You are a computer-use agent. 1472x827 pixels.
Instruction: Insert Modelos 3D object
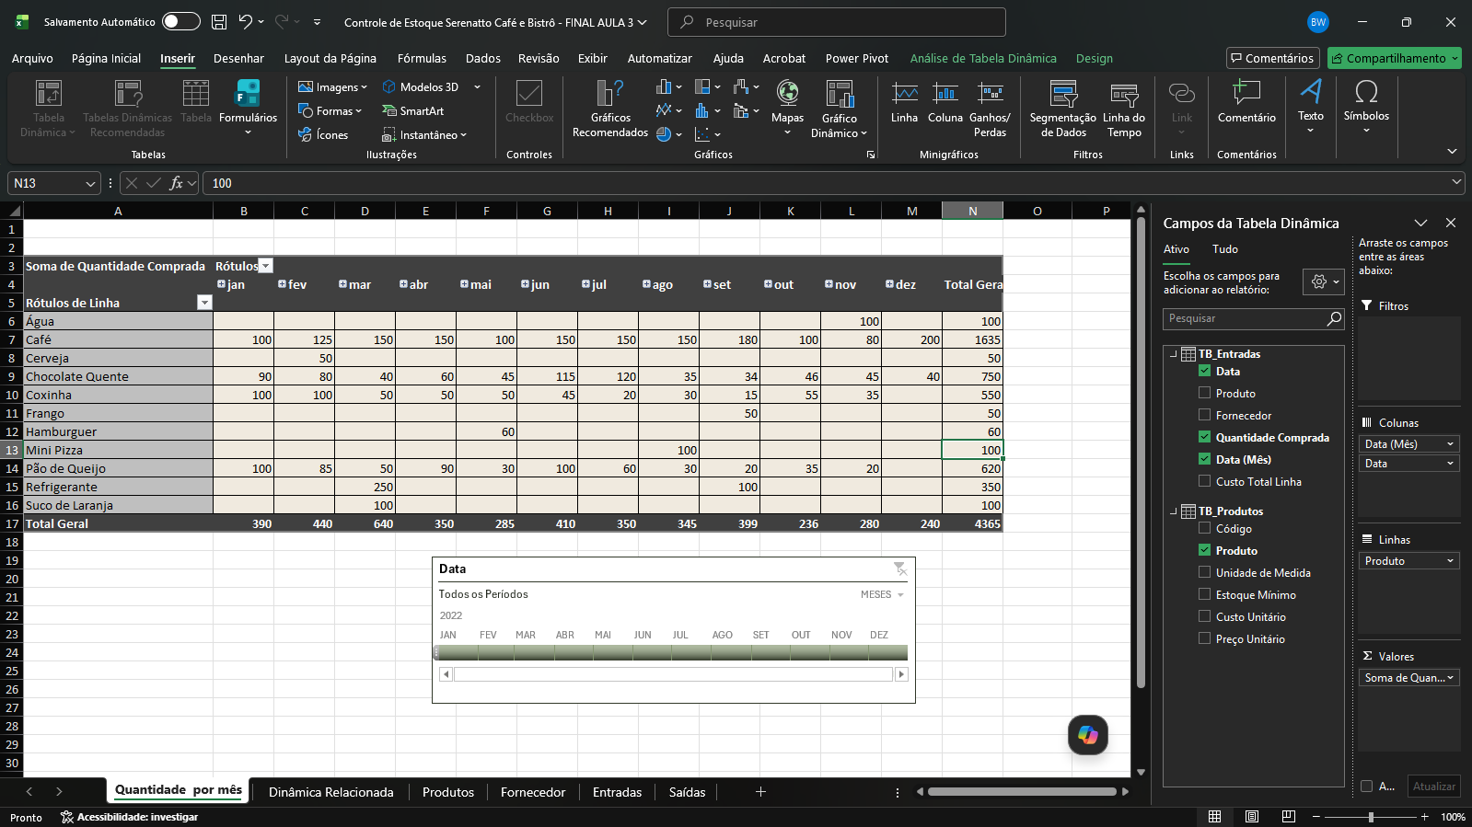coord(421,87)
